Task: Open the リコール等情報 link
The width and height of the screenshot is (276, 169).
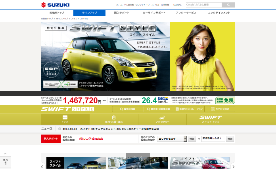Action: pyautogui.click(x=162, y=5)
